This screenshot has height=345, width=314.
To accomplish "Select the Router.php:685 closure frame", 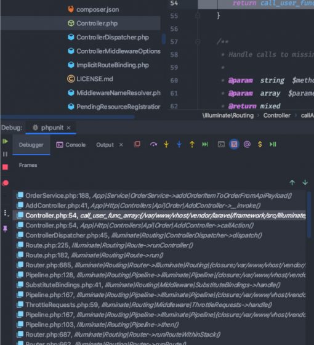I will [159, 265].
